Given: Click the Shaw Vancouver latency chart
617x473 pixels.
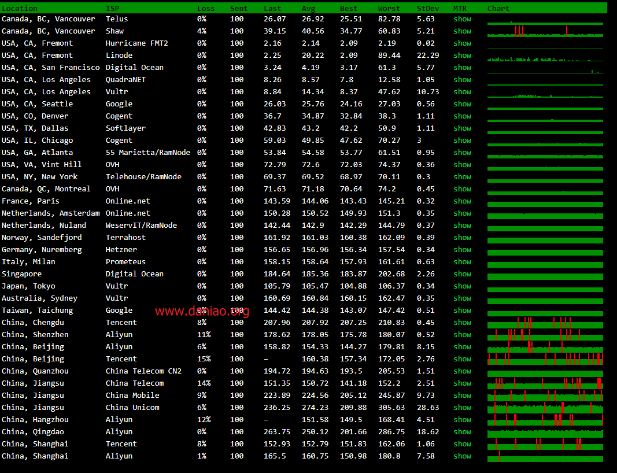Looking at the screenshot, I should tap(545, 31).
